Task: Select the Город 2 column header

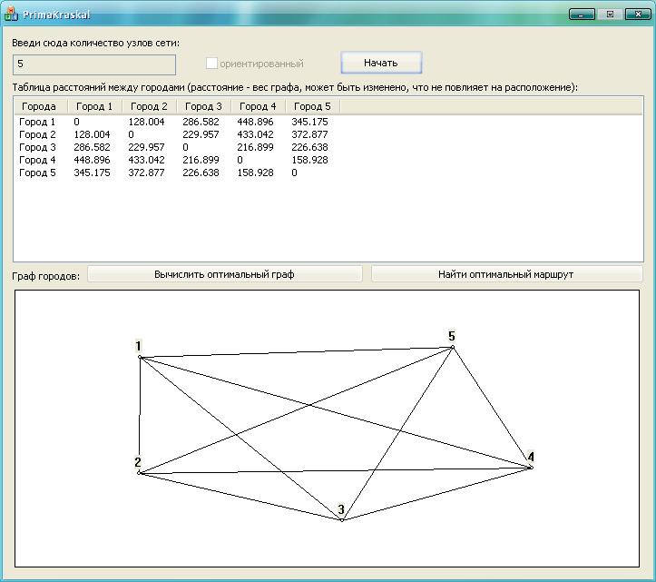Action: point(149,106)
